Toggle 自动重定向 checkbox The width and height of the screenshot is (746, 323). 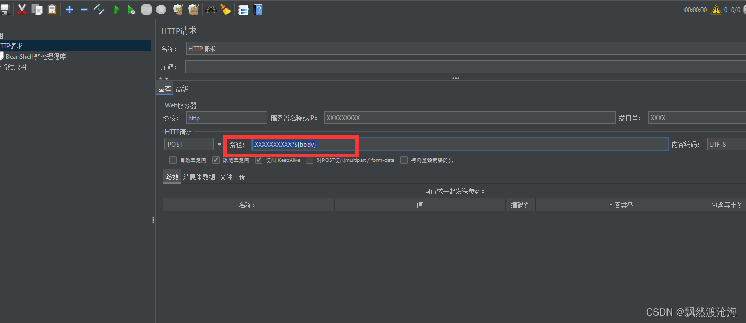click(x=173, y=160)
